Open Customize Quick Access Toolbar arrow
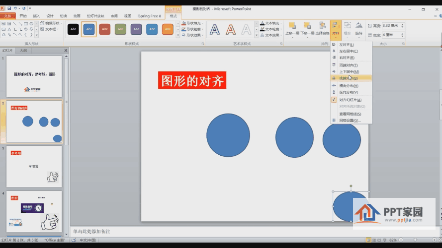Screen dimensions: 442x248 coord(30,8)
